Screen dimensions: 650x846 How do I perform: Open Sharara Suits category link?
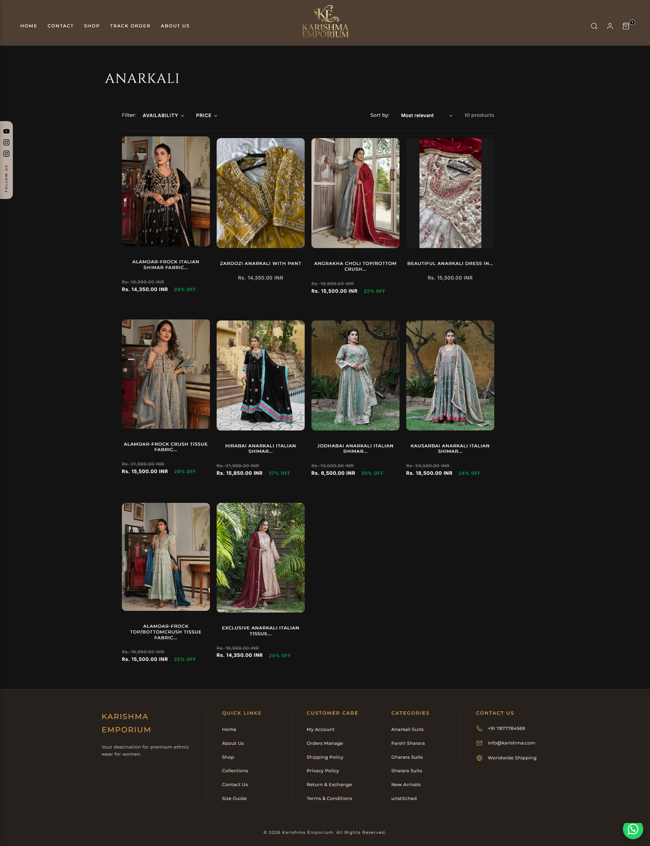407,771
